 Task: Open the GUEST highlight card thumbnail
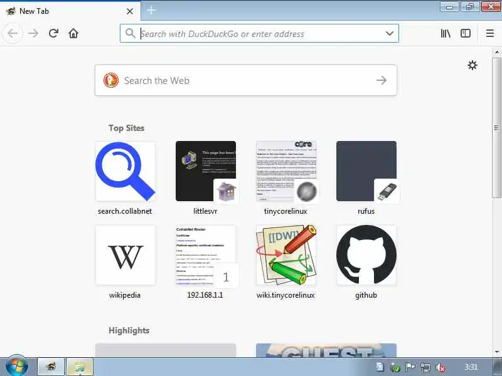click(x=326, y=350)
